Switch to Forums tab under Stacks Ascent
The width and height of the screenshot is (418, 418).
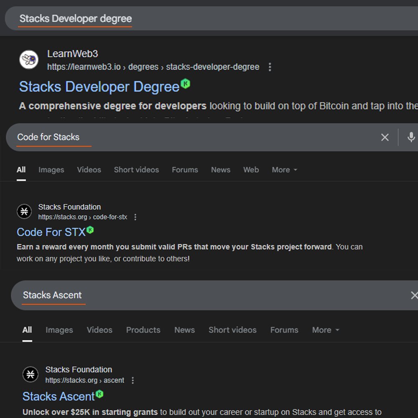point(284,330)
